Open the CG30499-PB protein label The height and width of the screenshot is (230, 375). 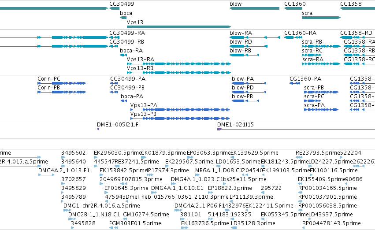(127, 88)
